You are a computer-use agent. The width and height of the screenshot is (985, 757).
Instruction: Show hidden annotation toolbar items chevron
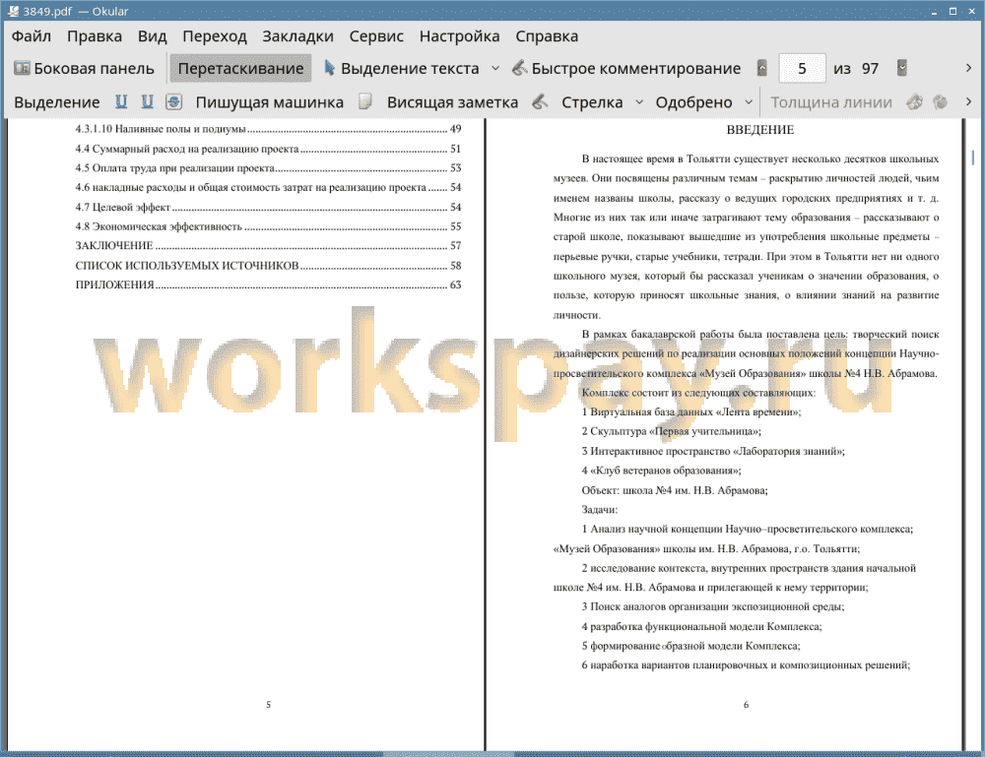[968, 101]
